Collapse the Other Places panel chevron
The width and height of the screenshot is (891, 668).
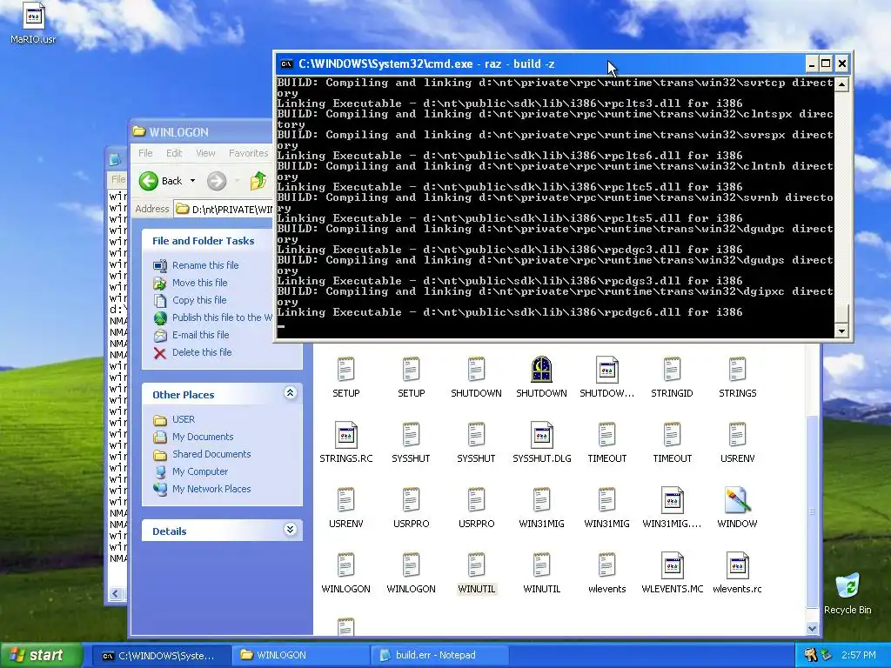(290, 393)
